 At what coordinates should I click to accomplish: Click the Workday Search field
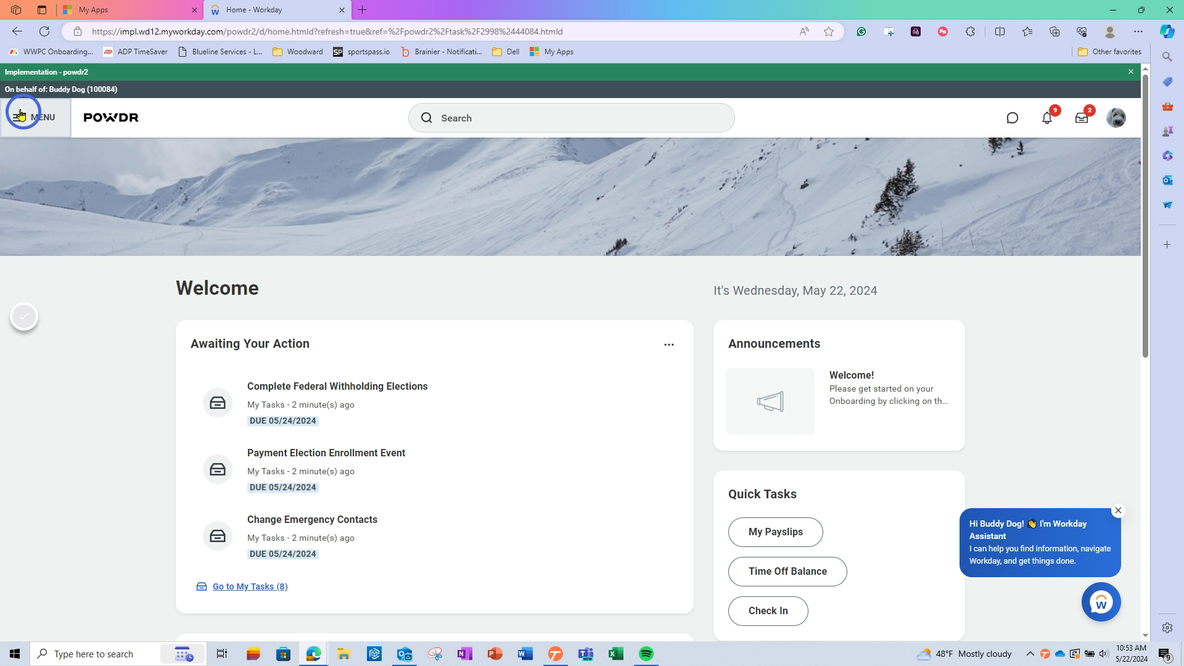(x=571, y=118)
